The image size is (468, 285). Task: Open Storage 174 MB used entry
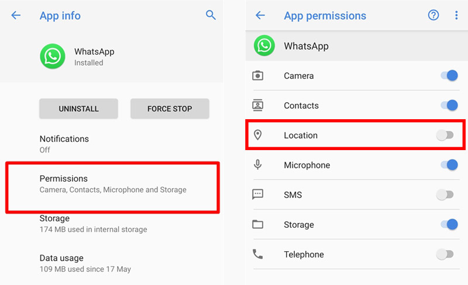click(x=111, y=224)
